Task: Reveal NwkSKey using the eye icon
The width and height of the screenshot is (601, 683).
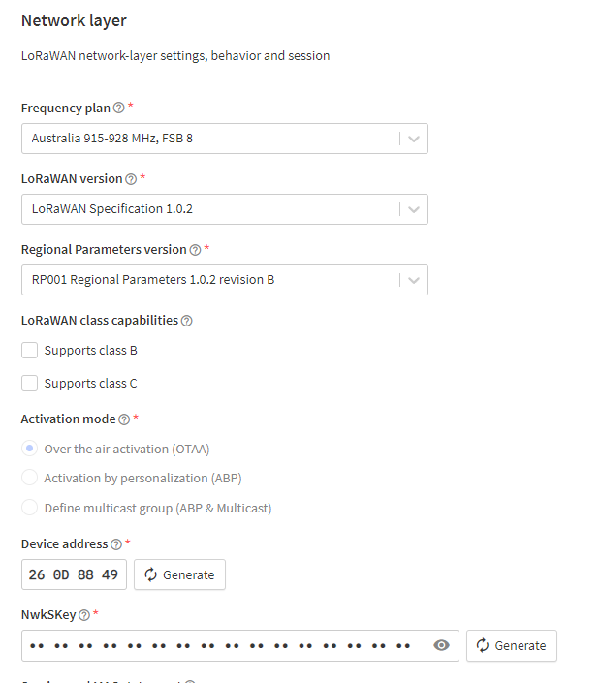Action: click(x=442, y=645)
